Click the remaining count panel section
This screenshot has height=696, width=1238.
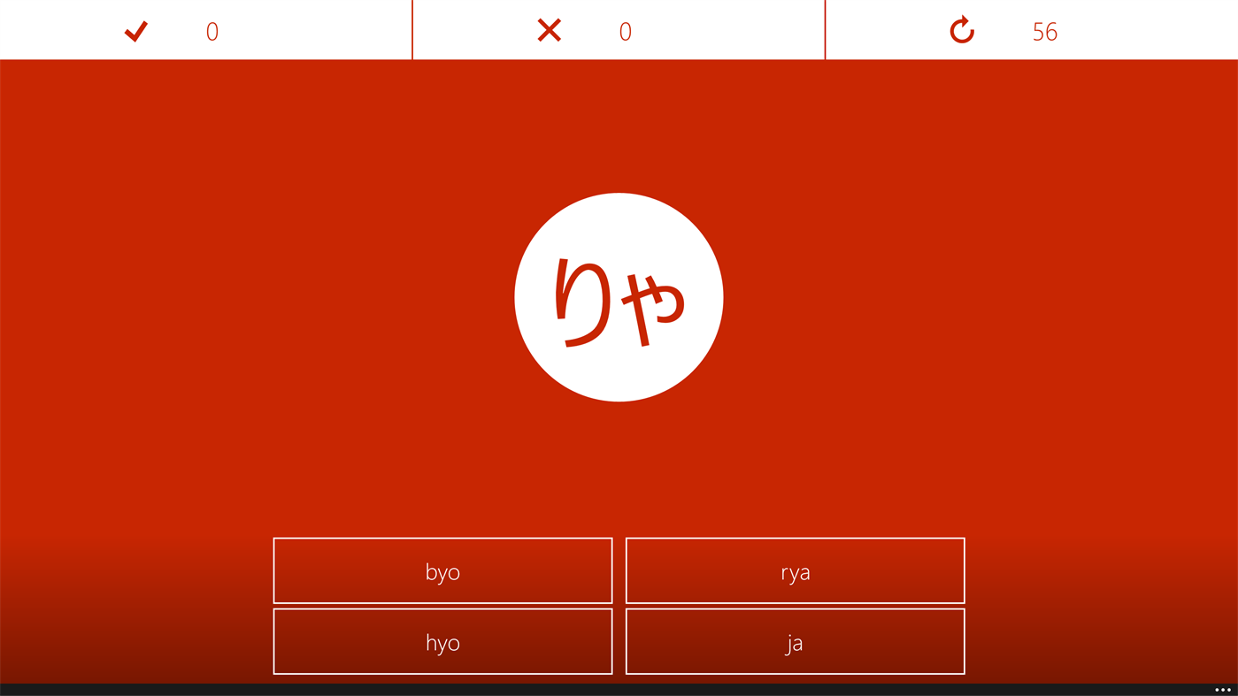(x=1031, y=29)
